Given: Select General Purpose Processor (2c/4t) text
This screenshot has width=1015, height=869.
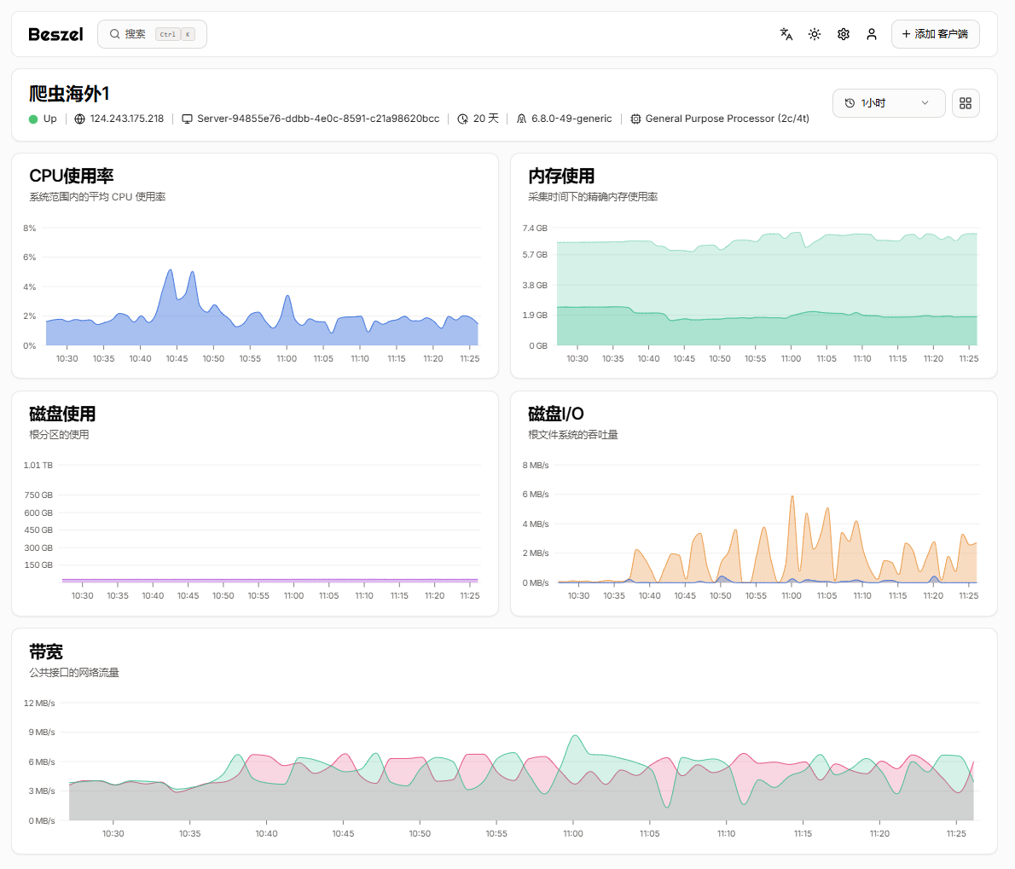Looking at the screenshot, I should click(x=727, y=119).
